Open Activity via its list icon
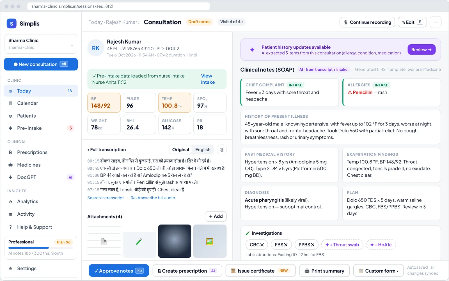The image size is (449, 281). tap(10, 214)
